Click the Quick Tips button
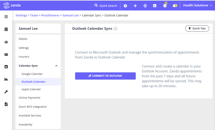 click(197, 28)
